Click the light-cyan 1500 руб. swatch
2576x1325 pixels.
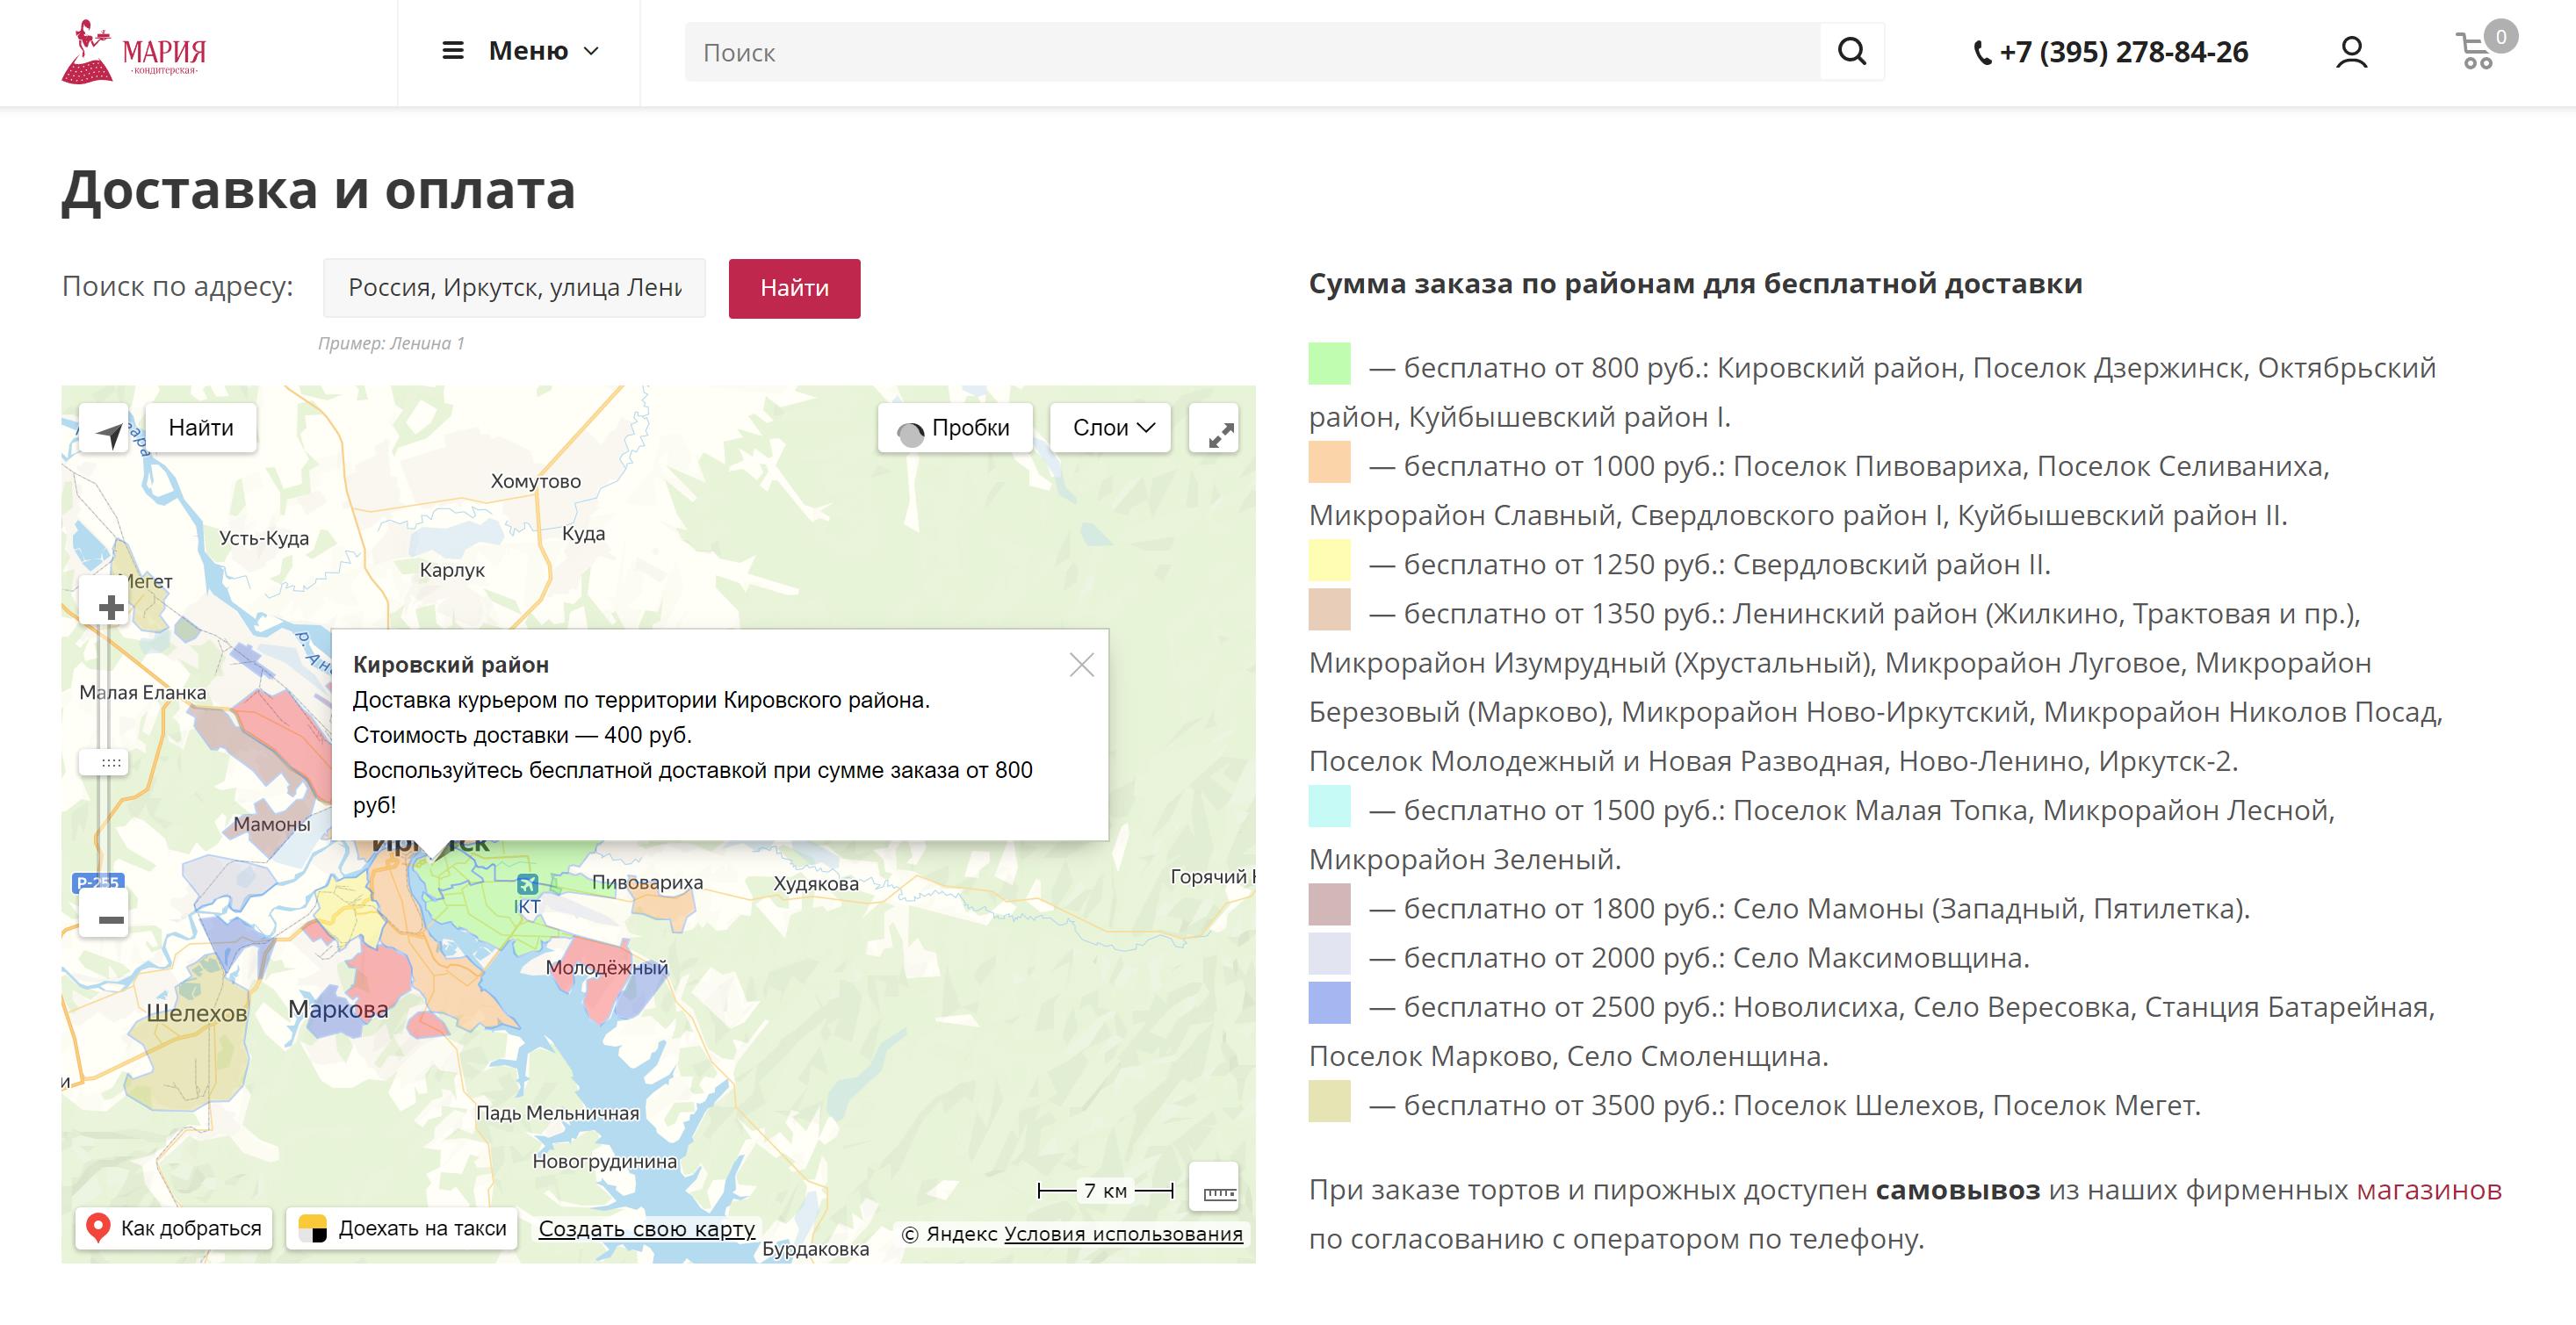point(1329,806)
